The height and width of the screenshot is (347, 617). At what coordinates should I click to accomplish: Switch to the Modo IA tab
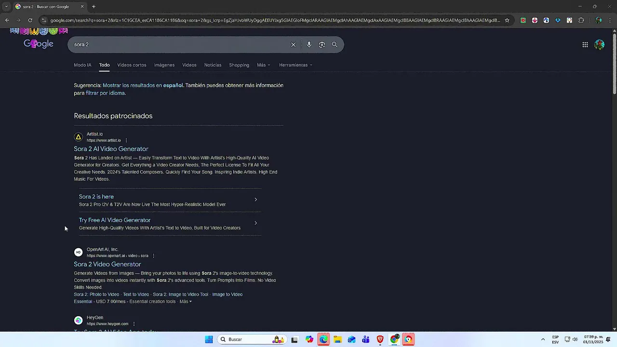pos(82,65)
